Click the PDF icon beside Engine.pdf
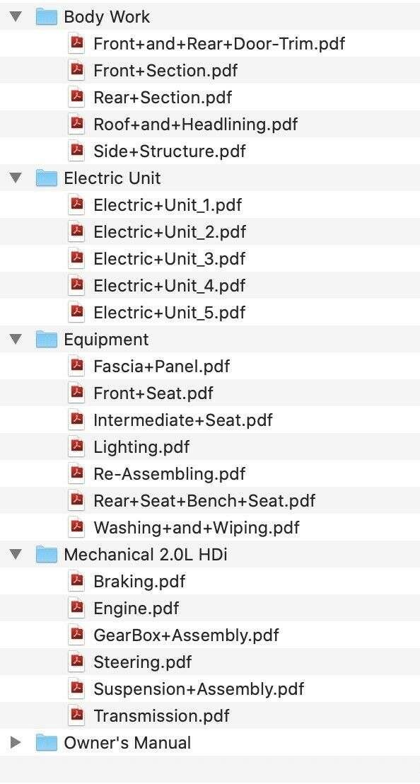Screen dimensions: 420x784 click(x=76, y=608)
